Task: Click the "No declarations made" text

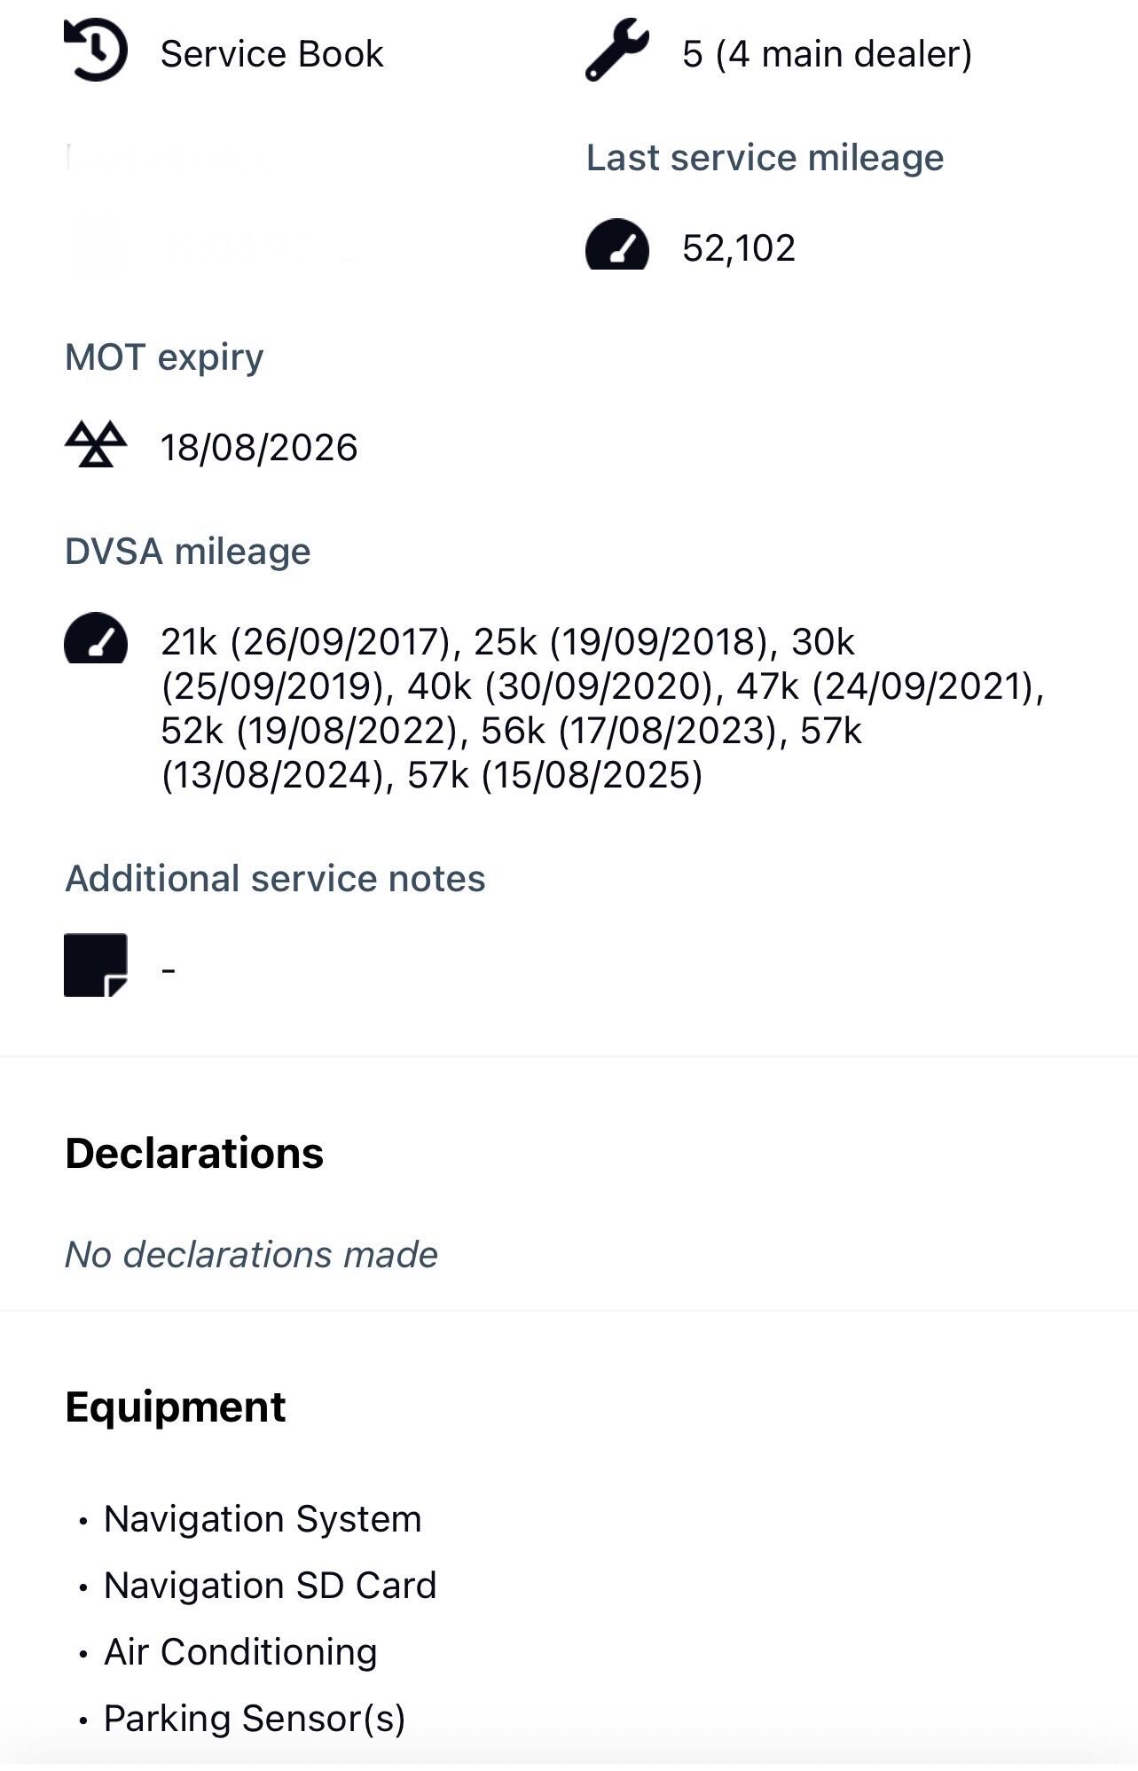Action: [x=251, y=1255]
